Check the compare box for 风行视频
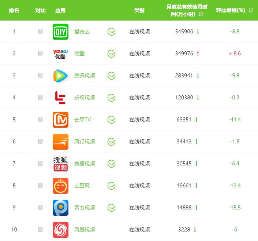258x241 pixels. 40,141
